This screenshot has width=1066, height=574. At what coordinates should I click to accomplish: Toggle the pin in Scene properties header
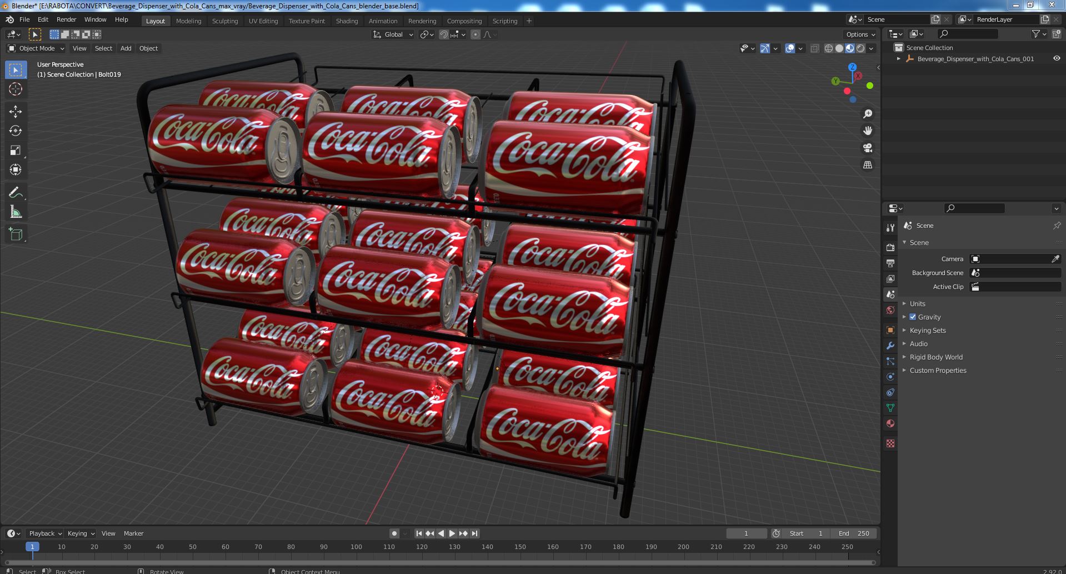click(1057, 226)
